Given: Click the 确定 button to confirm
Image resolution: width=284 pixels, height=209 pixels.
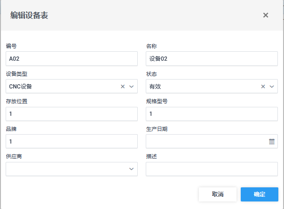Looking at the screenshot, I should [x=259, y=194].
